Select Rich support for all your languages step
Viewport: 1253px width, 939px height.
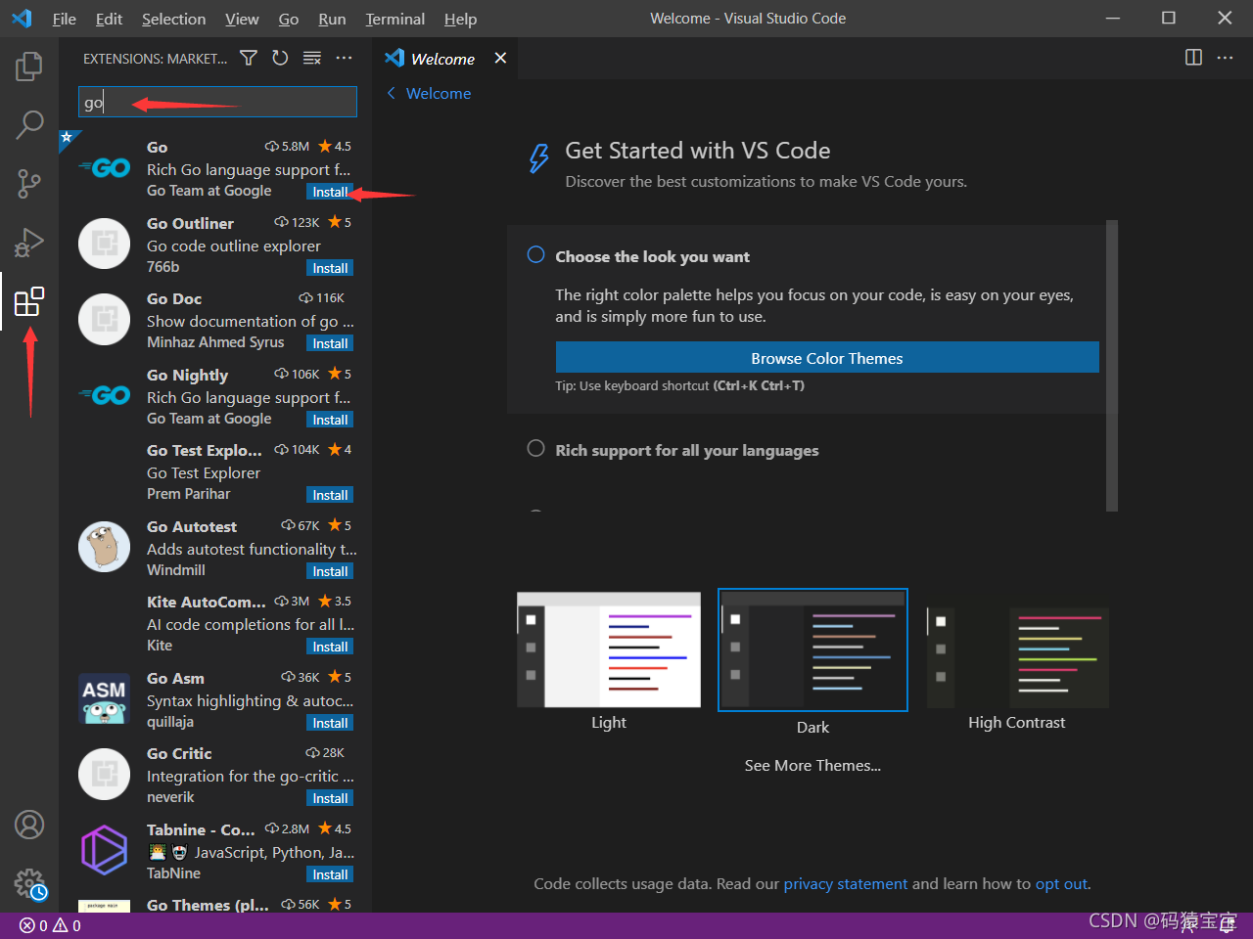coord(686,450)
